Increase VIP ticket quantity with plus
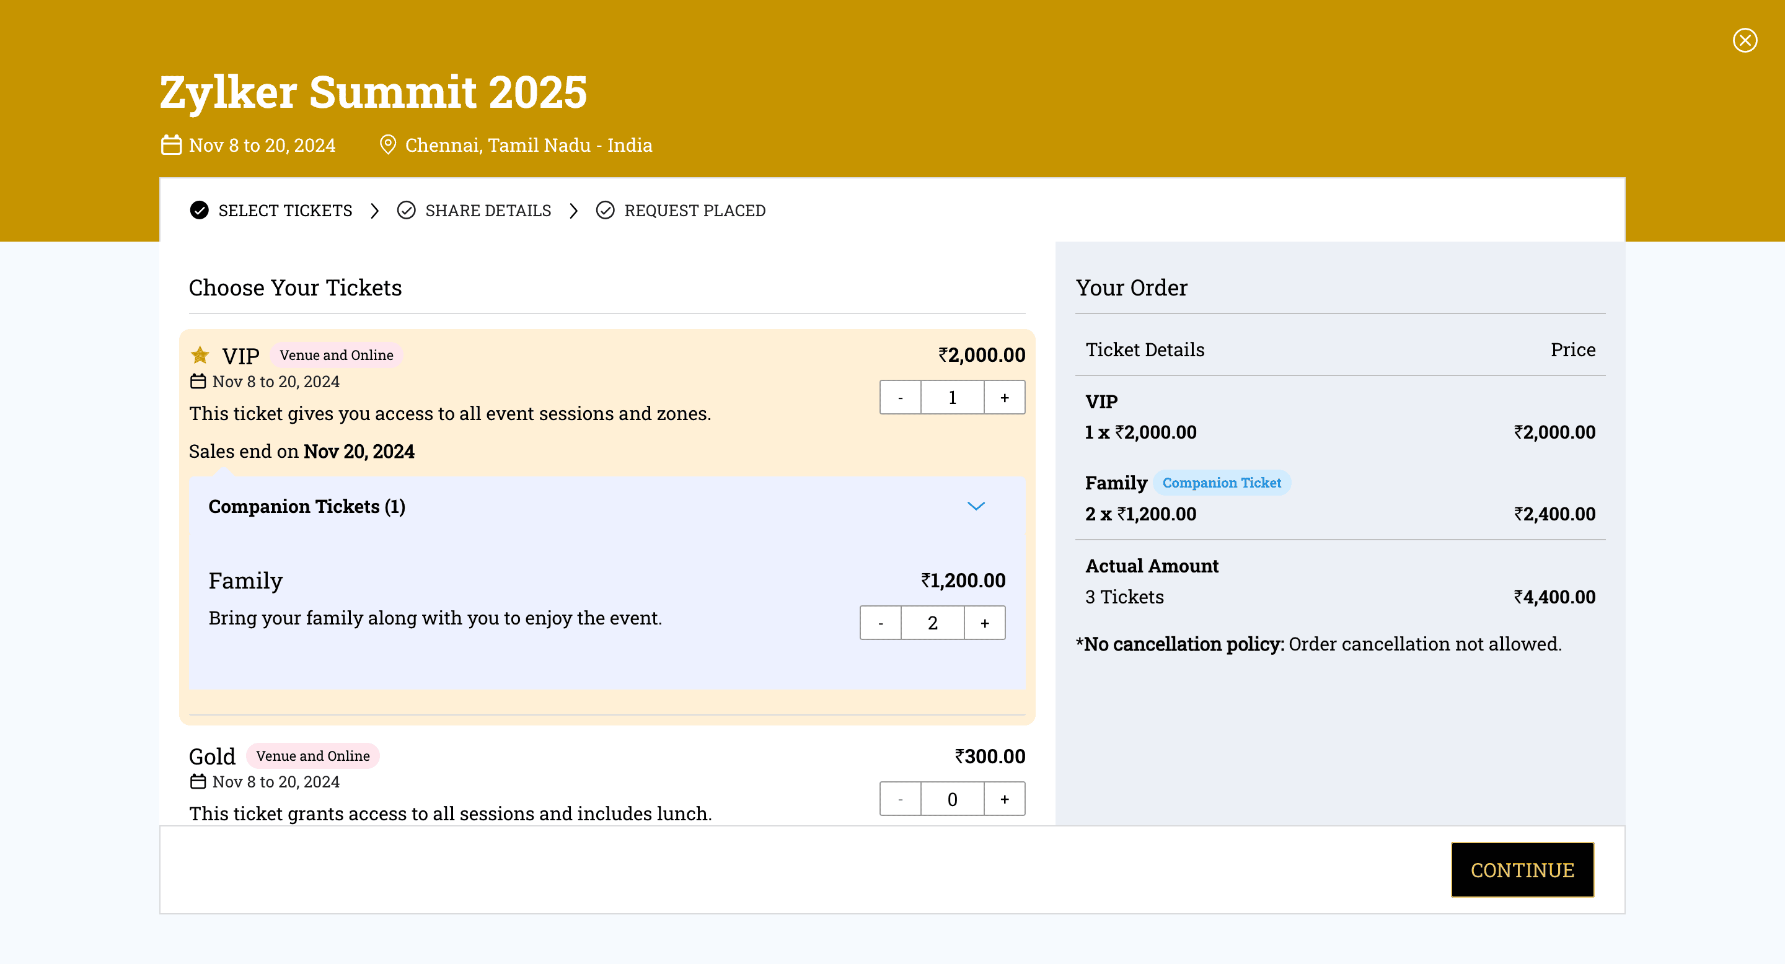1785x964 pixels. [x=1004, y=398]
